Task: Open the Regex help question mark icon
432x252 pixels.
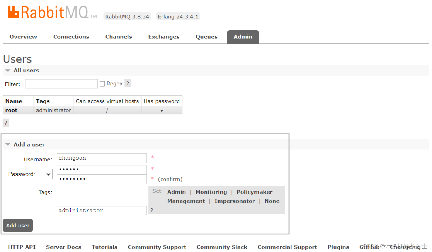Action: point(128,83)
